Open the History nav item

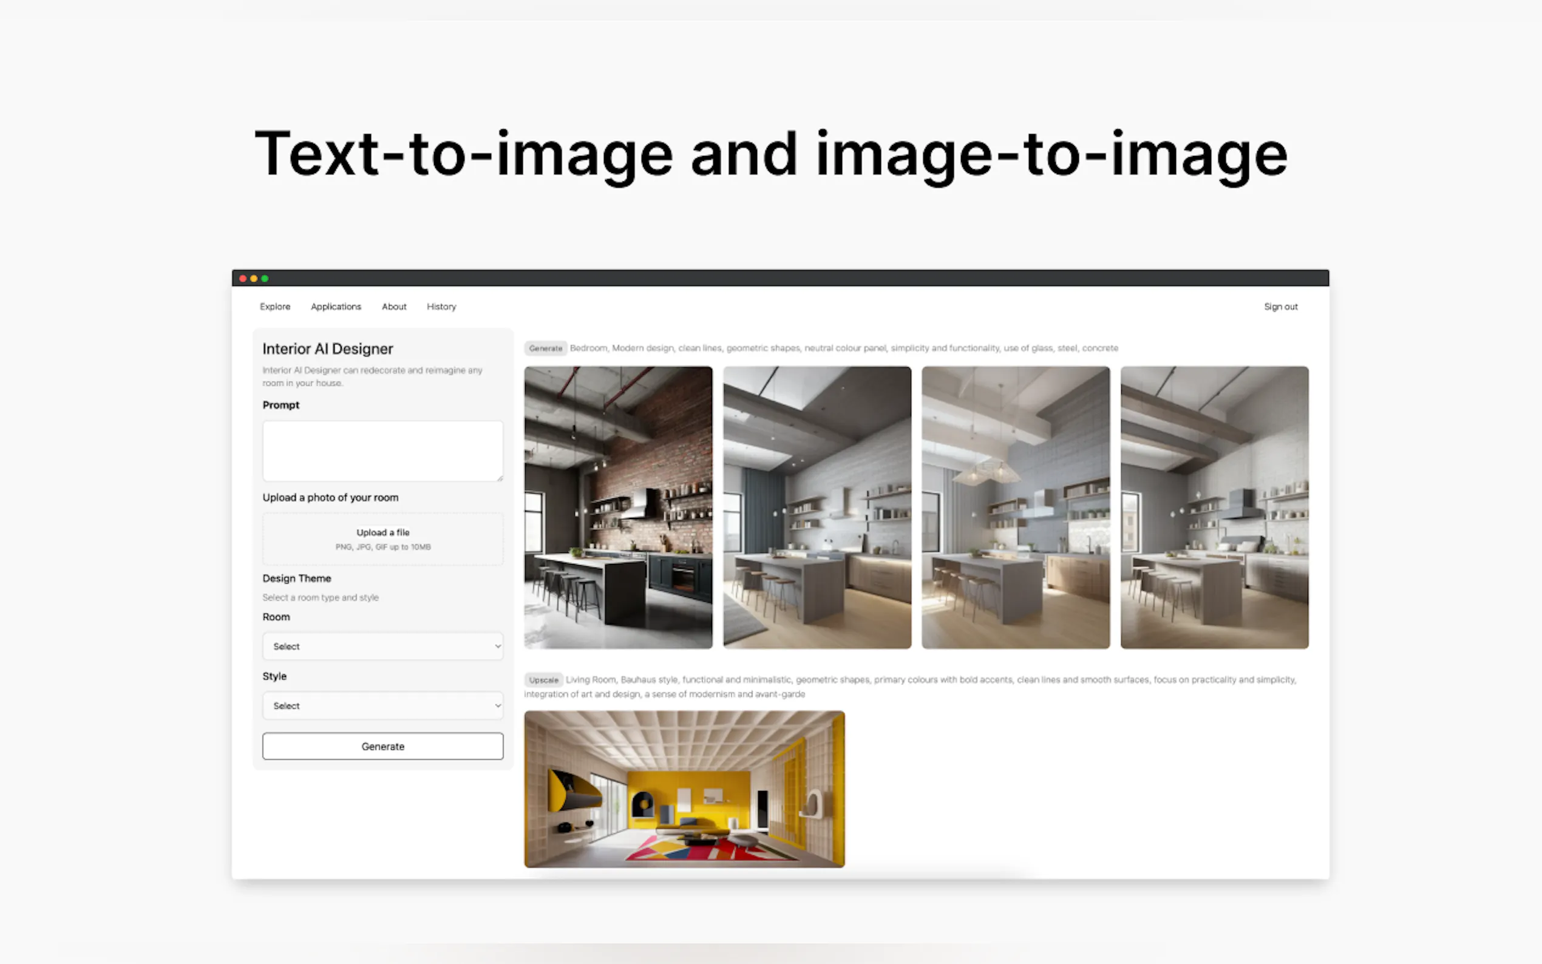tap(441, 307)
